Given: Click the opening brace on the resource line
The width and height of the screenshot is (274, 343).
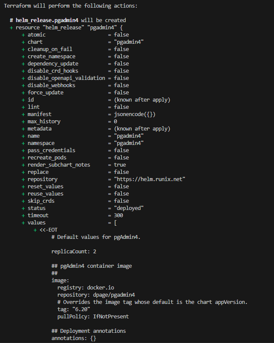Looking at the screenshot, I should (121, 28).
